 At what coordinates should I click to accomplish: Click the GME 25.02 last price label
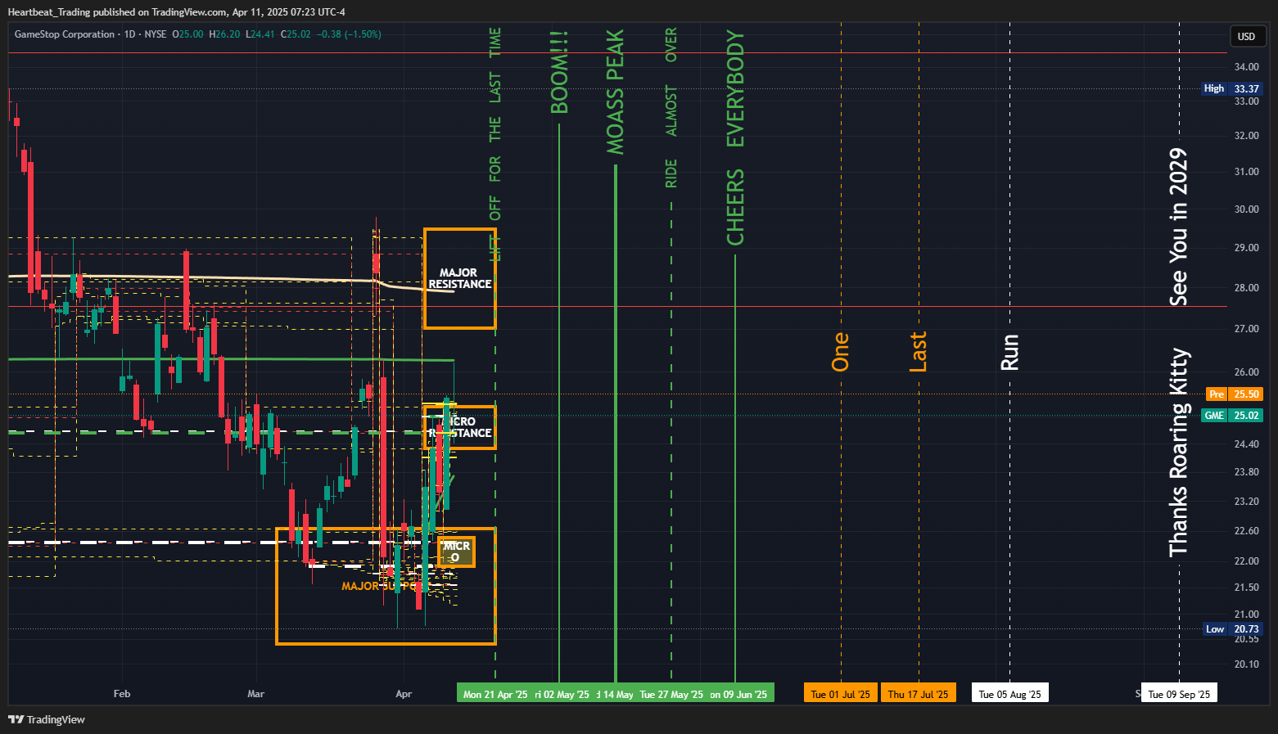[1232, 416]
